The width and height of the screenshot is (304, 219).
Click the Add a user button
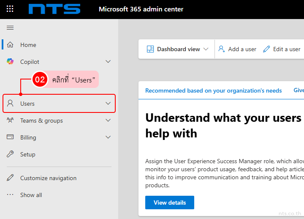237,49
